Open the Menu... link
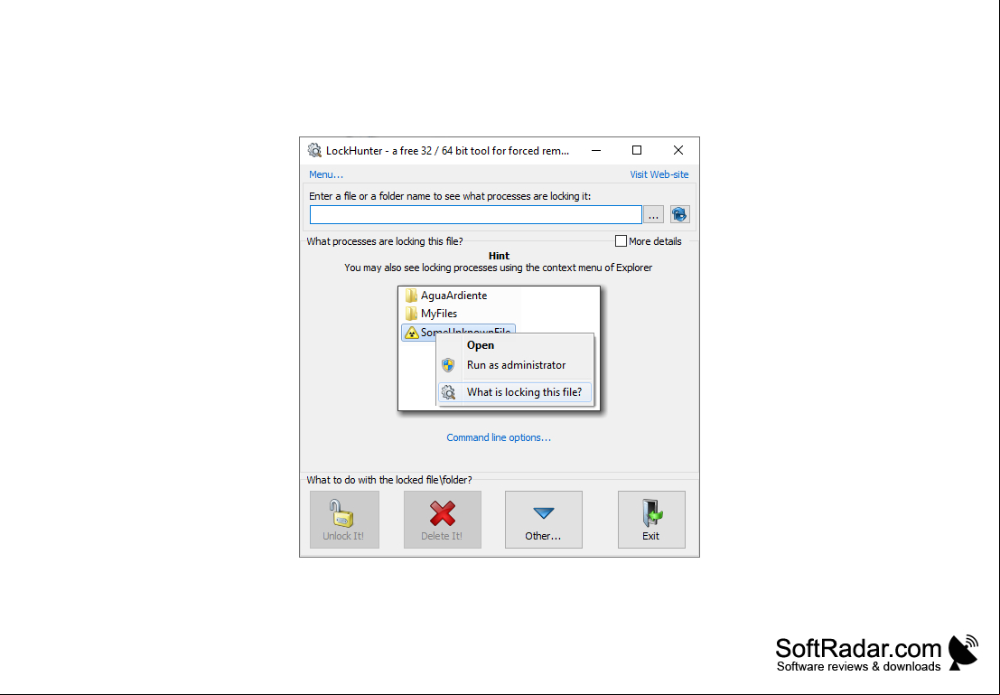Viewport: 1000px width, 695px height. [326, 174]
